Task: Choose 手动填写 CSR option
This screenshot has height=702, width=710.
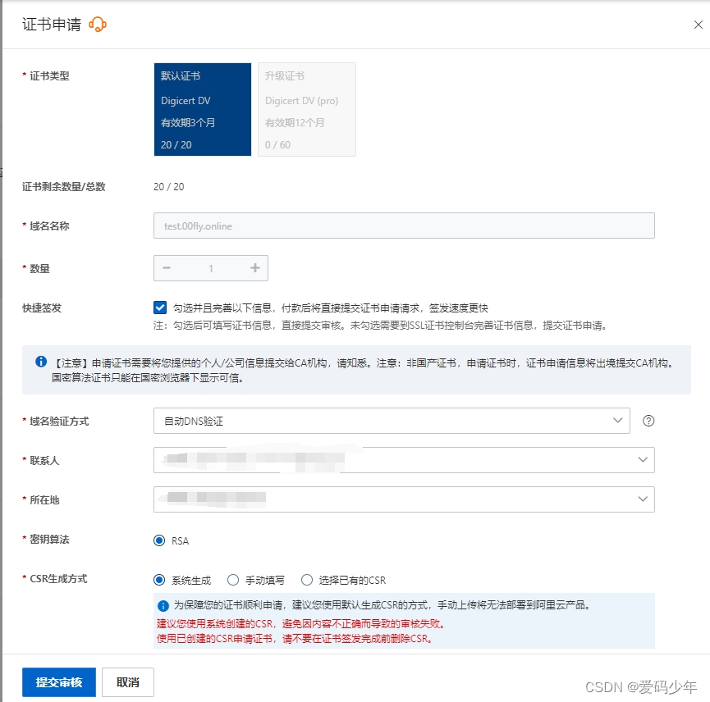Action: coord(232,580)
